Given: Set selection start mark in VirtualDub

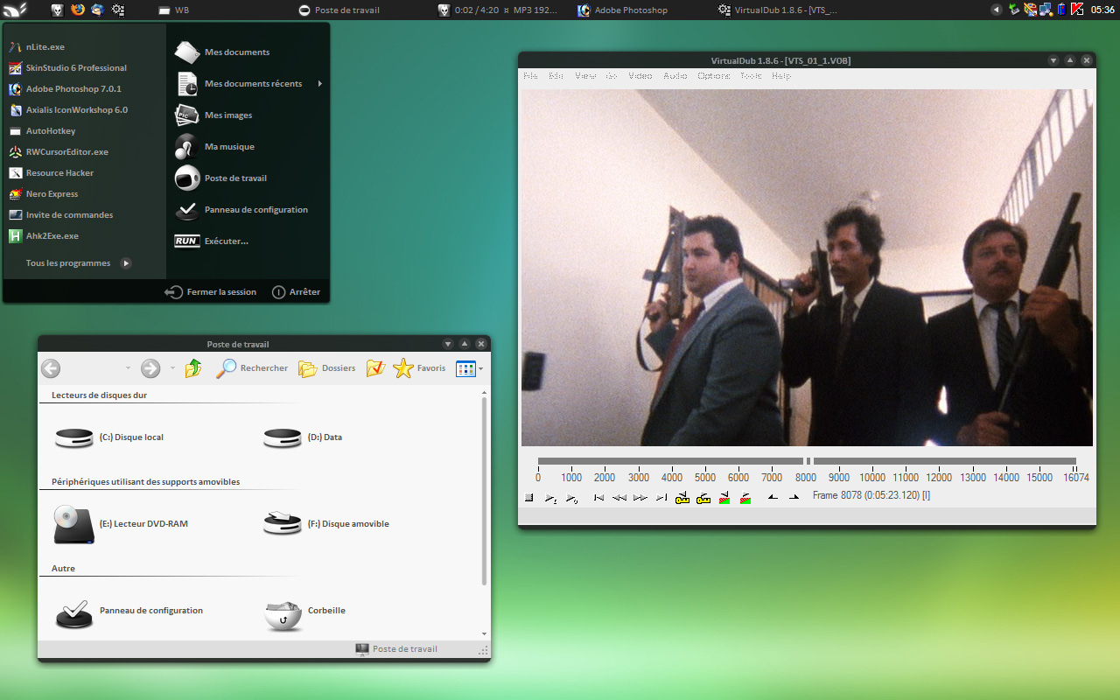Looking at the screenshot, I should (773, 498).
